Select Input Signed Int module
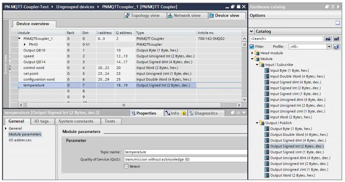The image size is (345, 182). [295, 88]
